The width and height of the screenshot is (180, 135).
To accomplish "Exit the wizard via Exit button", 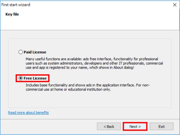I will pyautogui.click(x=162, y=126).
